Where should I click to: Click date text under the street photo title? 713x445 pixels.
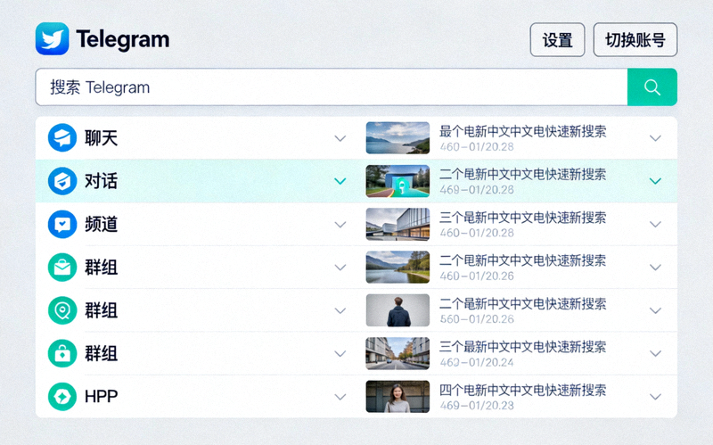tap(477, 363)
